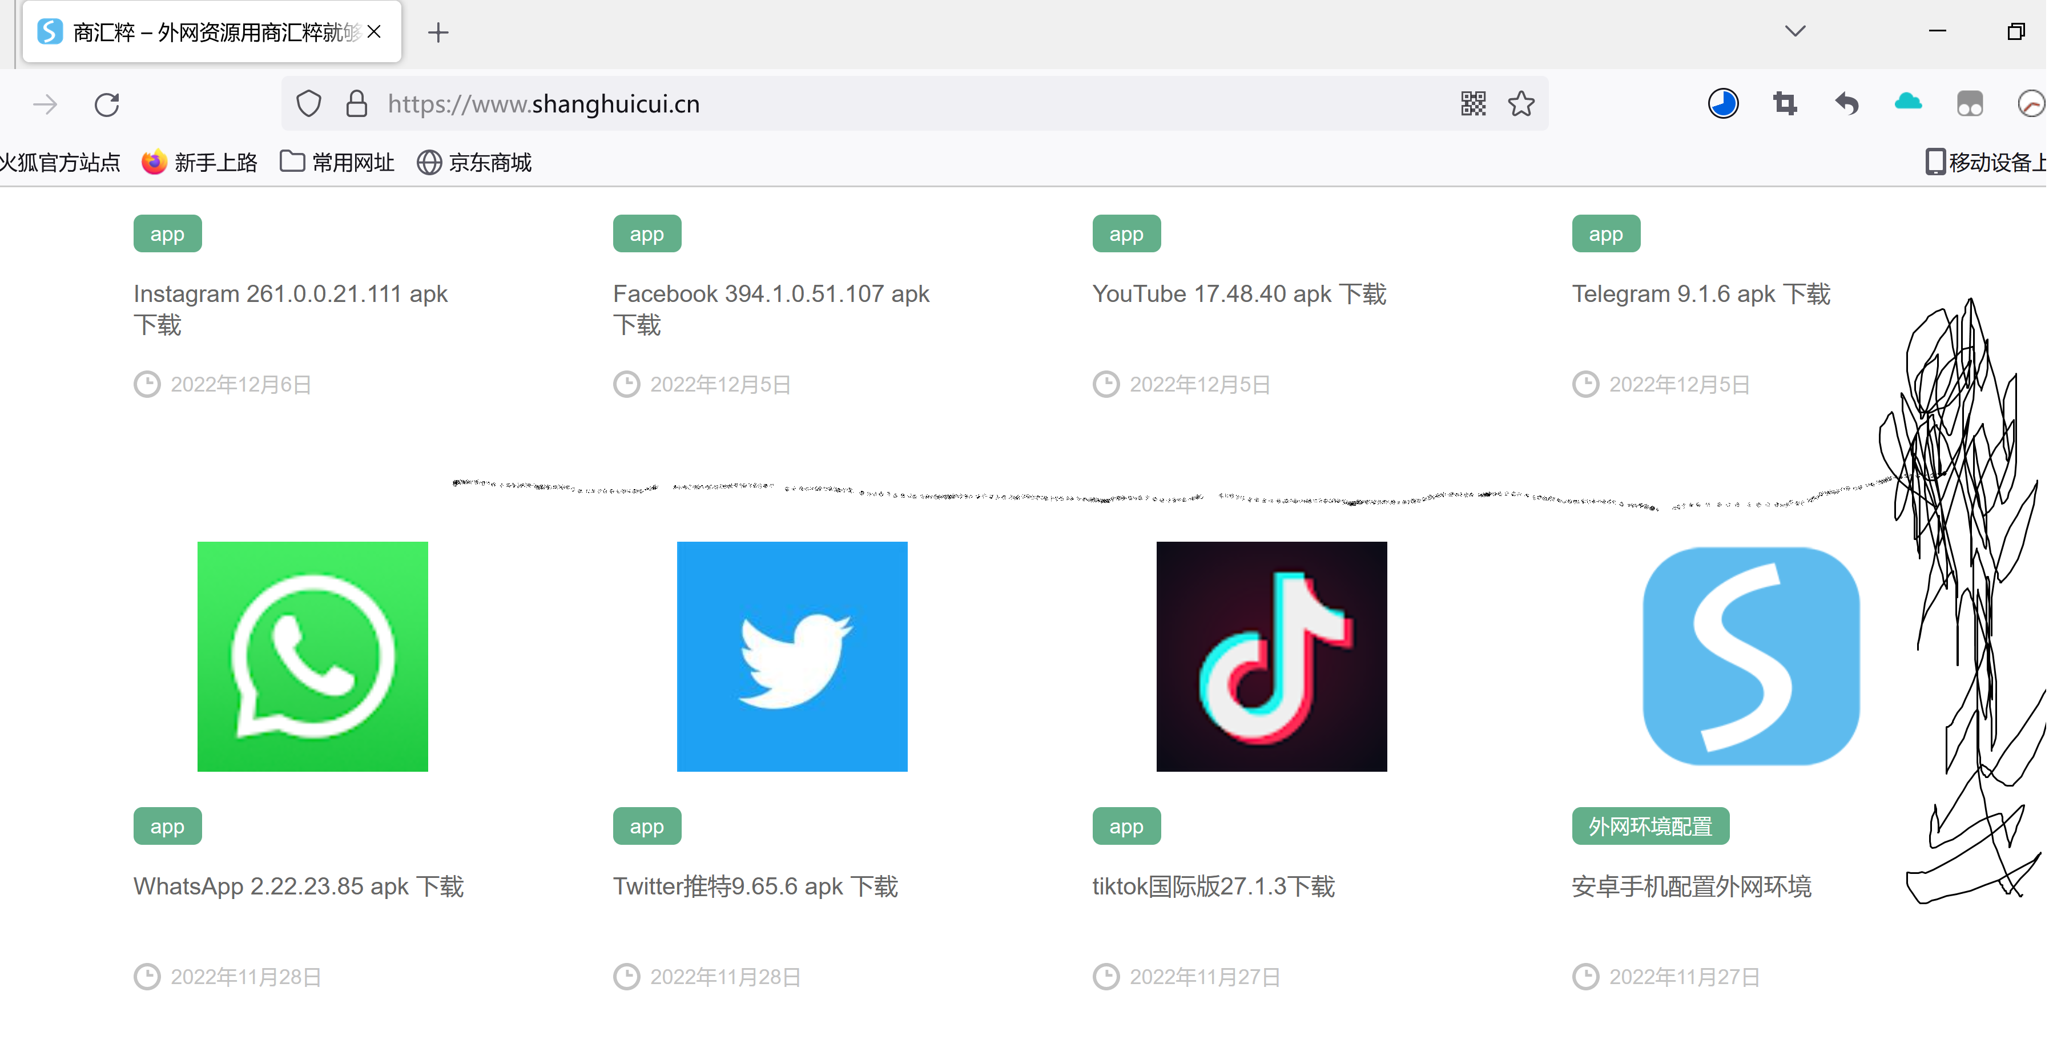This screenshot has height=1060, width=2049.
Task: Expand the list all tabs chevron
Action: pyautogui.click(x=1794, y=31)
